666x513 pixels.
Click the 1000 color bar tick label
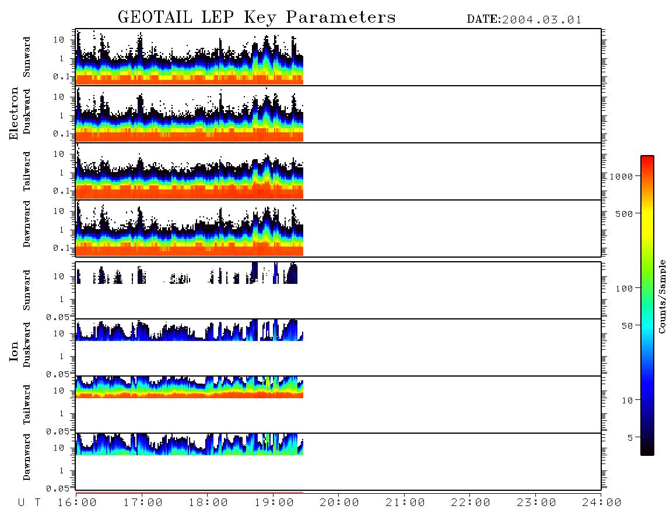621,176
